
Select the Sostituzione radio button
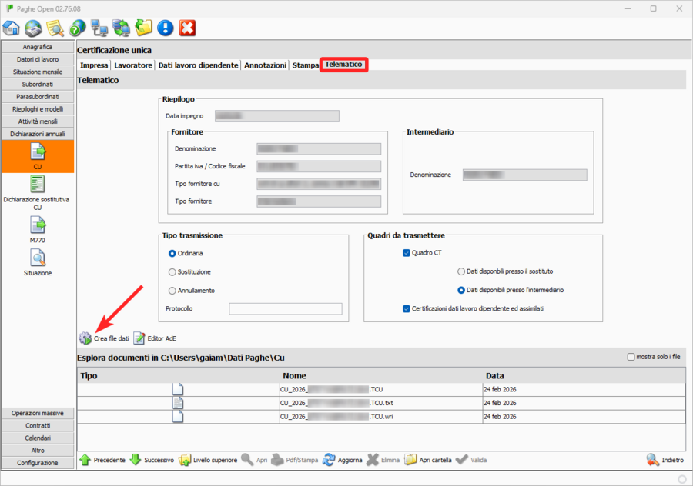[x=172, y=271]
